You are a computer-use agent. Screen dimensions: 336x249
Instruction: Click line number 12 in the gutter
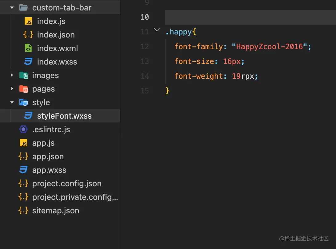tap(145, 47)
